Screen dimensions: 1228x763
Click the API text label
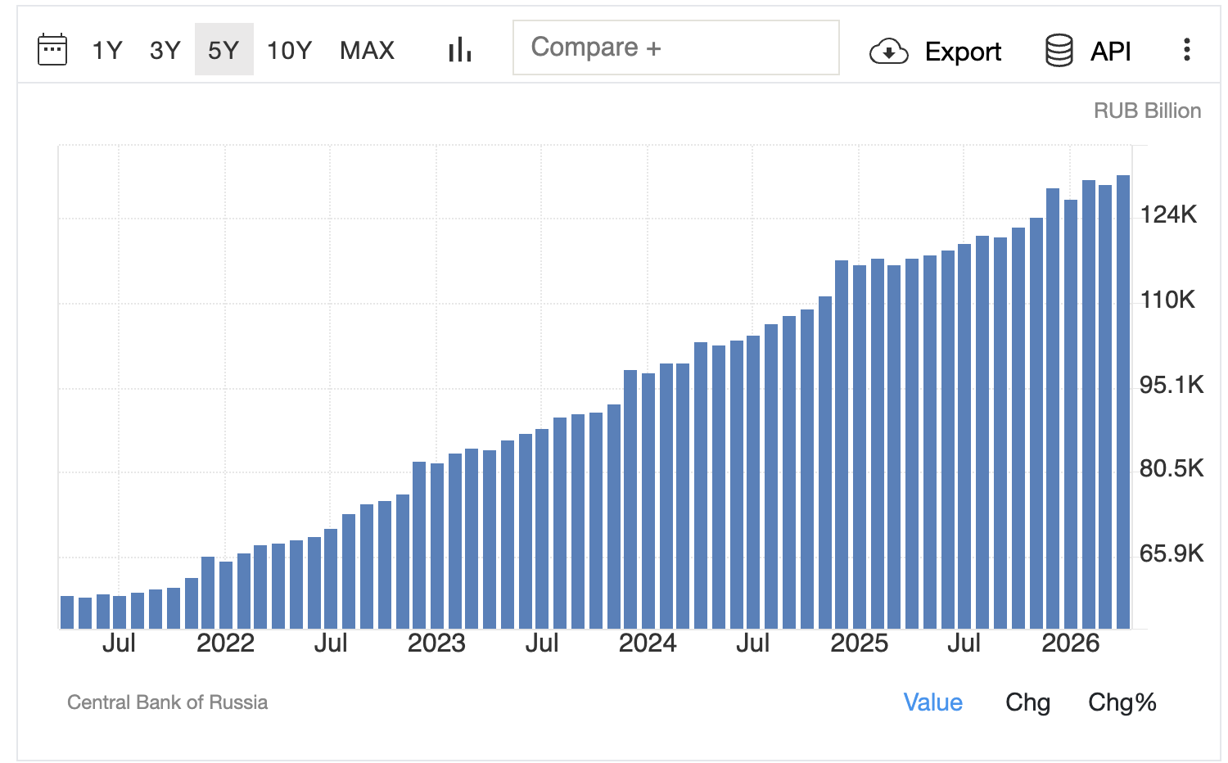pyautogui.click(x=1111, y=52)
